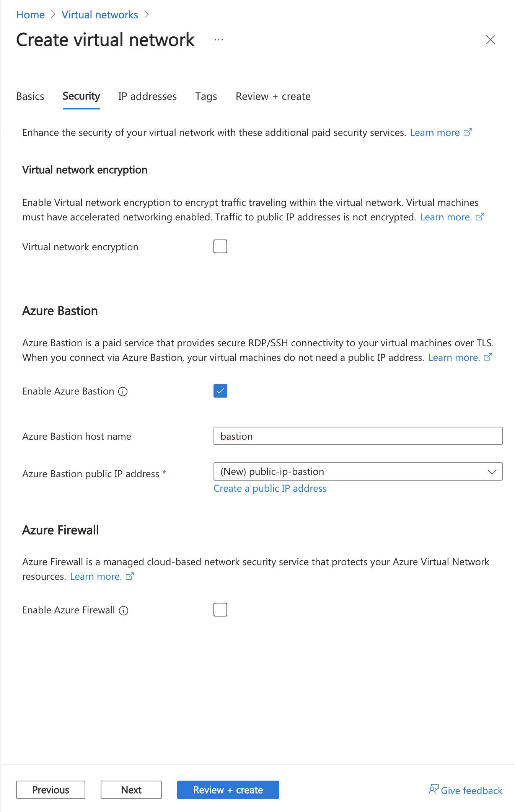The width and height of the screenshot is (515, 812).
Task: Check the Enable Azure Firewall checkbox
Action: point(220,610)
